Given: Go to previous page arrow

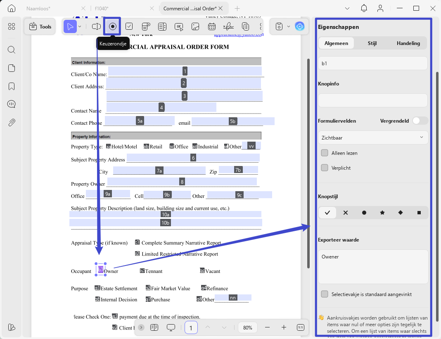Looking at the screenshot, I should [x=208, y=327].
